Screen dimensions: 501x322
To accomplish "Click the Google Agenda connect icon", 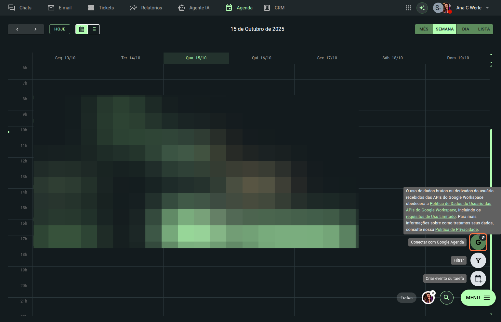I will [x=478, y=242].
